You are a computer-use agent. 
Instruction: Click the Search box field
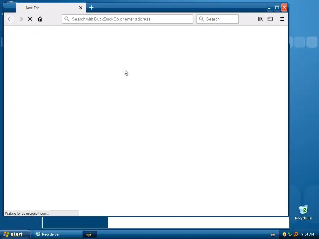(x=217, y=19)
